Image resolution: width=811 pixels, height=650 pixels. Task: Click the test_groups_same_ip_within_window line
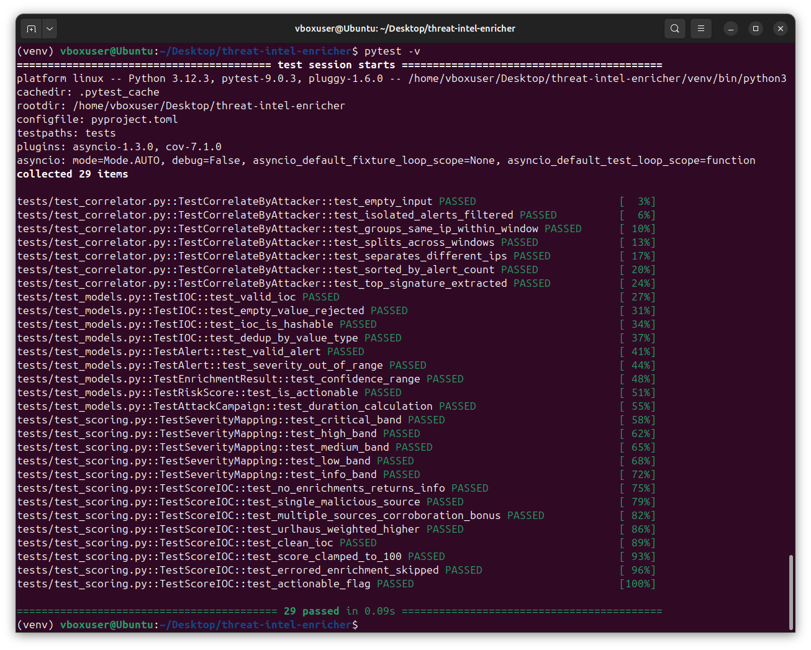tap(336, 228)
